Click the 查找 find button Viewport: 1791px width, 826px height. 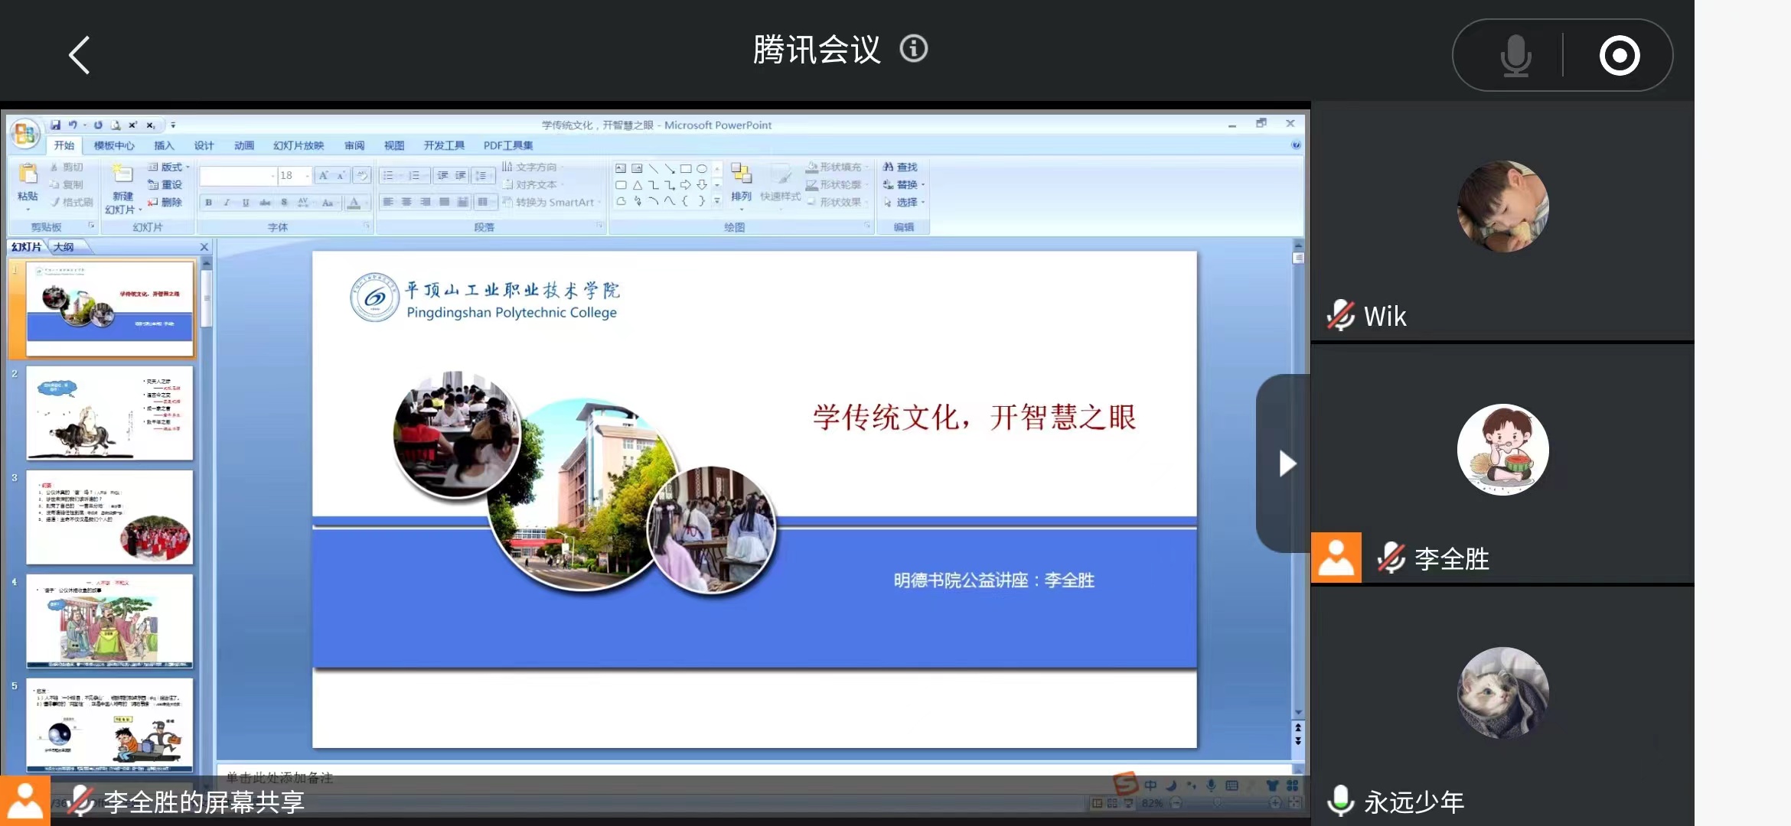[x=901, y=167]
